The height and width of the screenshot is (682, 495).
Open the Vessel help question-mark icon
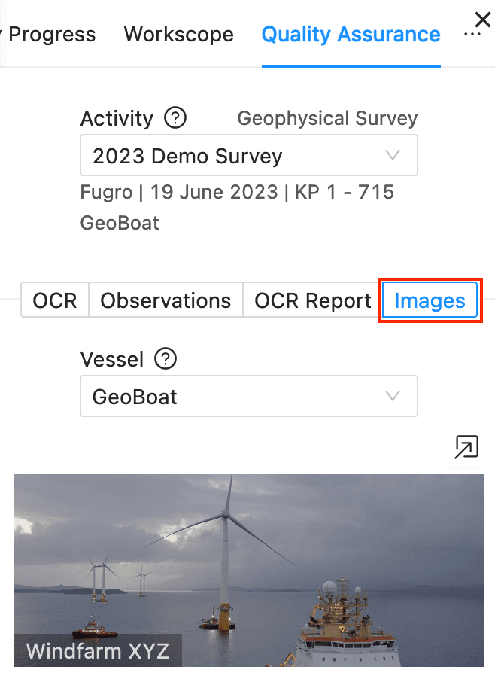click(x=166, y=359)
